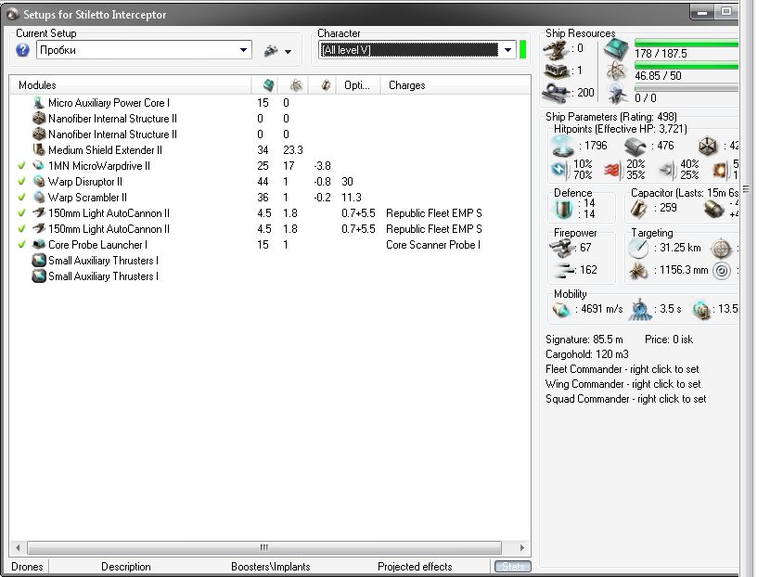The height and width of the screenshot is (577, 783).
Task: Toggle second 150mm Light AutoCannon II checkmark
Action: click(21, 229)
